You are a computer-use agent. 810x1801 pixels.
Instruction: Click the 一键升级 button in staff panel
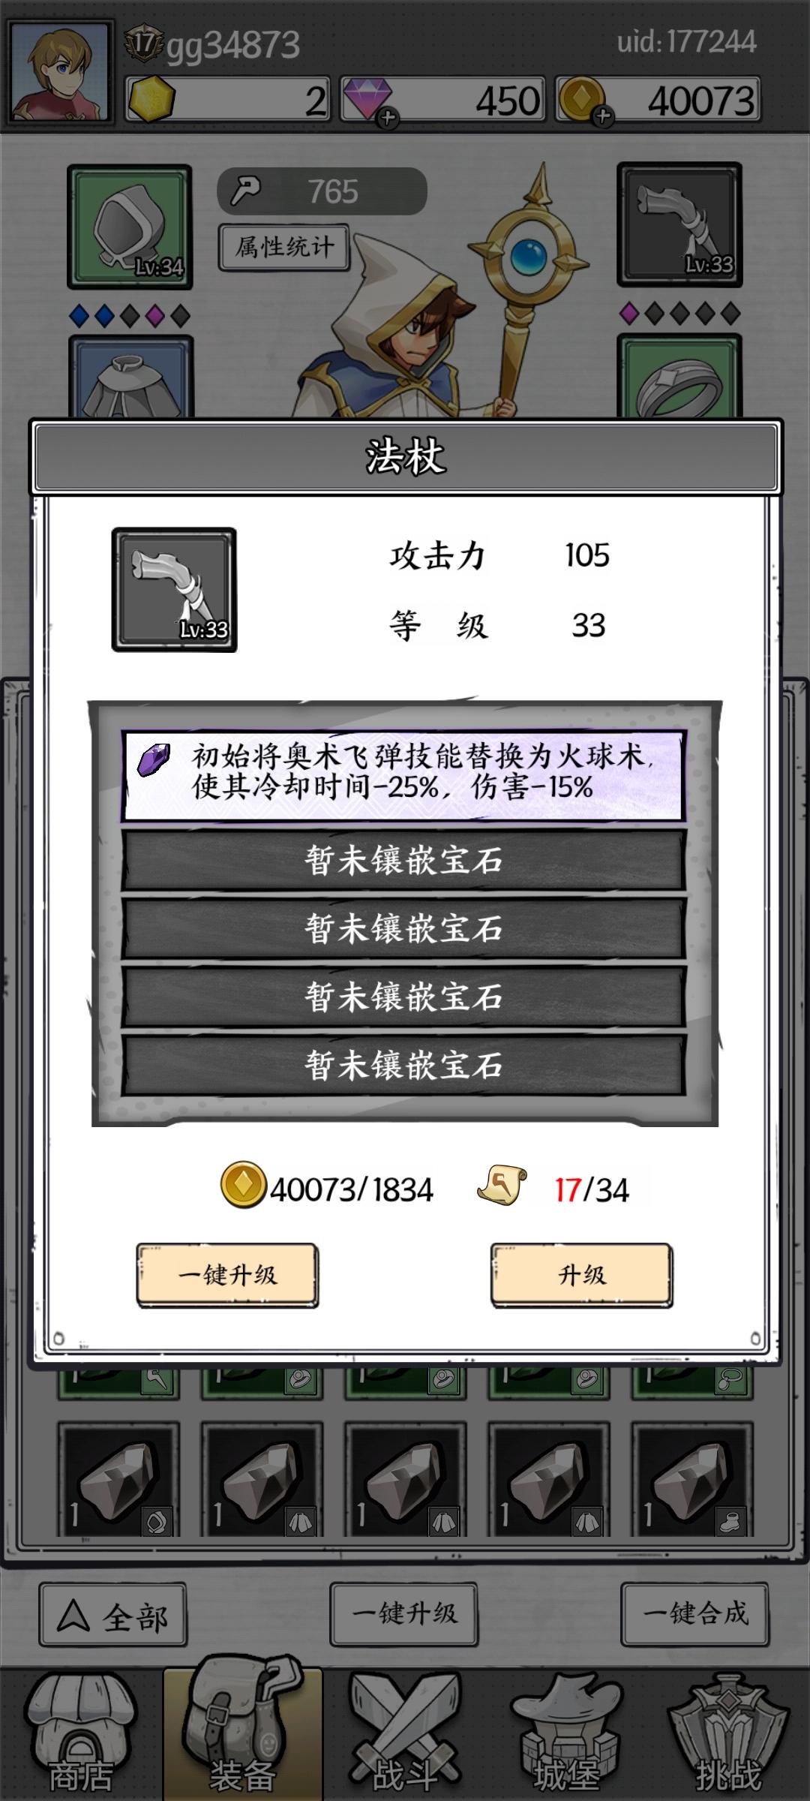tap(227, 1275)
